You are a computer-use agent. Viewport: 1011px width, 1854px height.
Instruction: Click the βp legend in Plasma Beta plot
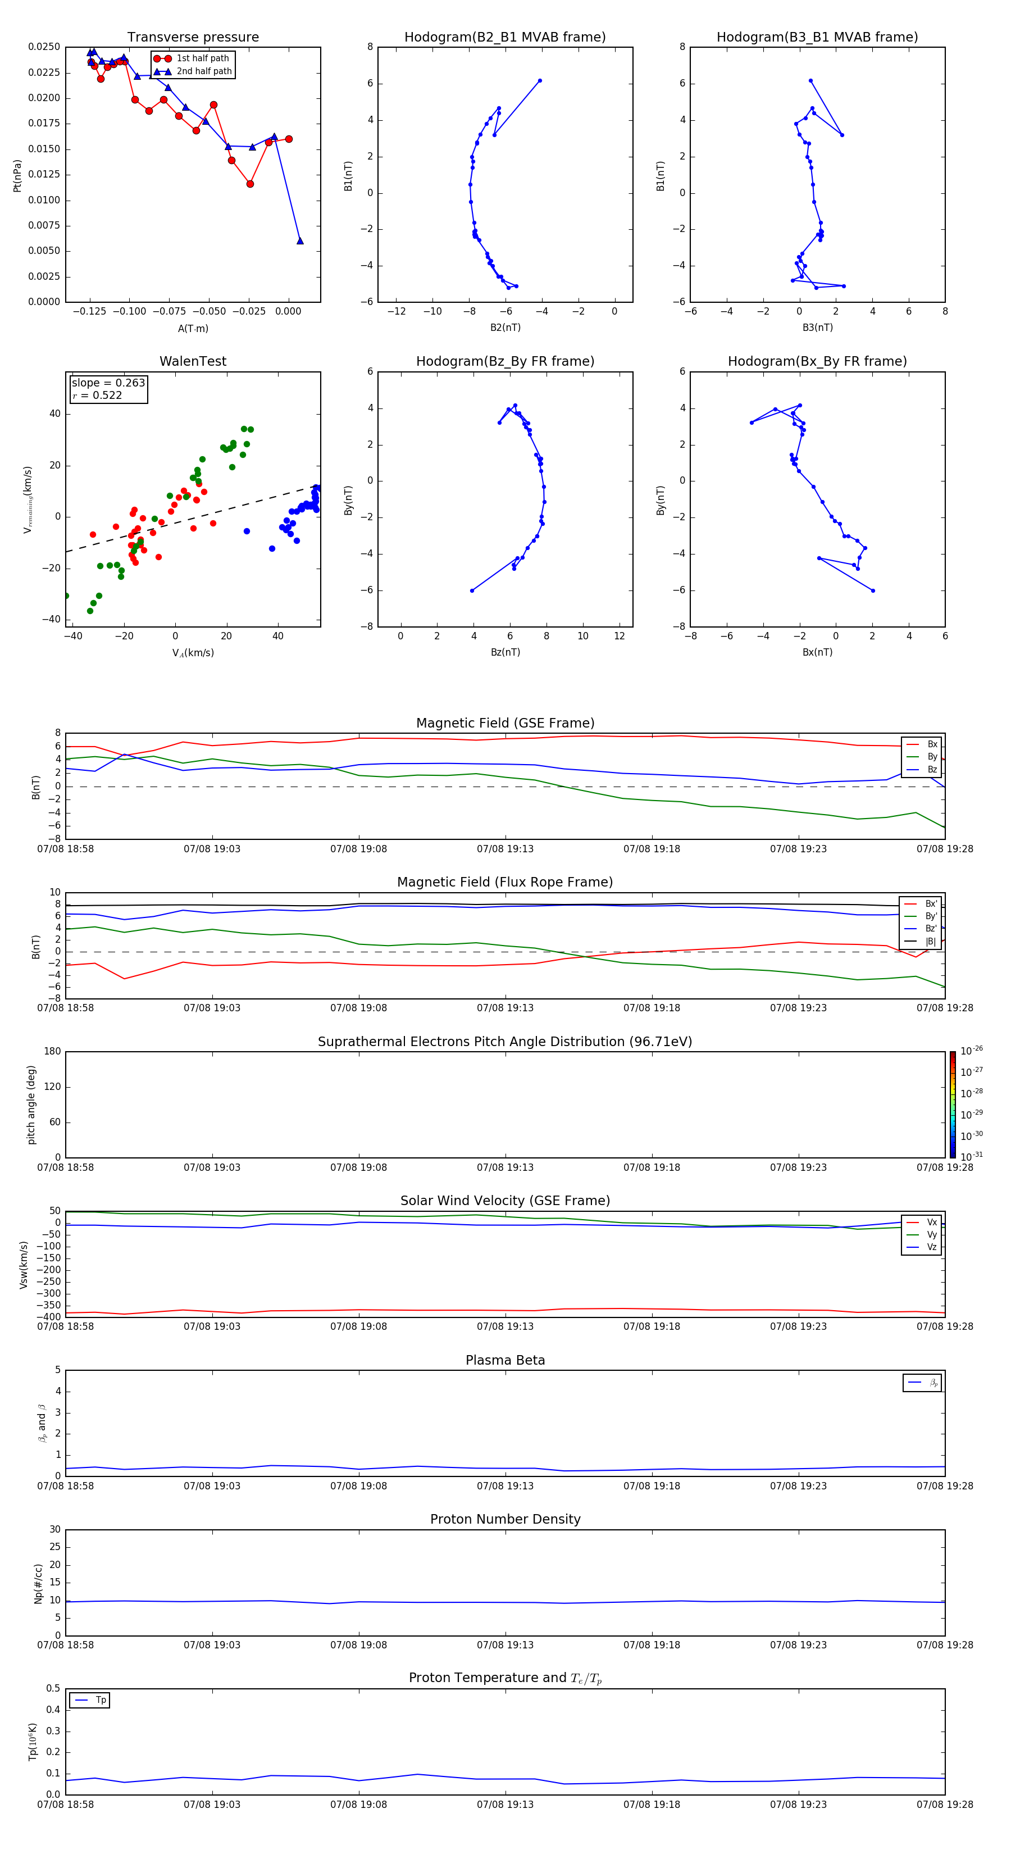pyautogui.click(x=922, y=1383)
